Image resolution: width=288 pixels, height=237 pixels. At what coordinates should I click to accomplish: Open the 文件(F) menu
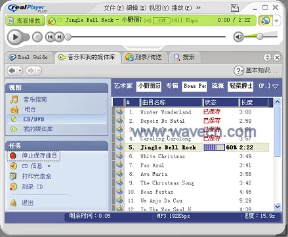[x=113, y=8]
